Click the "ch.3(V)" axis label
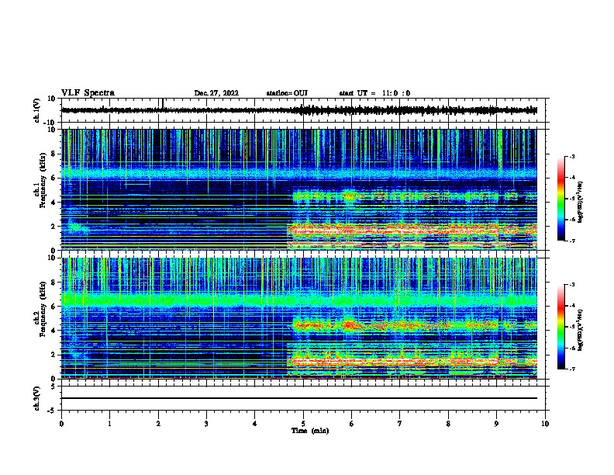Screen dimensions: 614x475 (x=37, y=398)
